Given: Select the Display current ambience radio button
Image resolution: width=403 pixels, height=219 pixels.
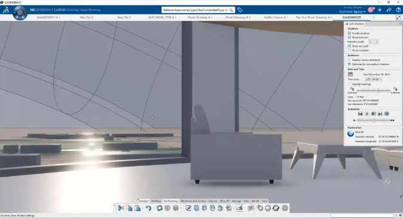Looking at the screenshot, I should point(349,60).
